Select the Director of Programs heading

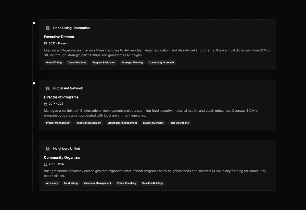click(61, 97)
